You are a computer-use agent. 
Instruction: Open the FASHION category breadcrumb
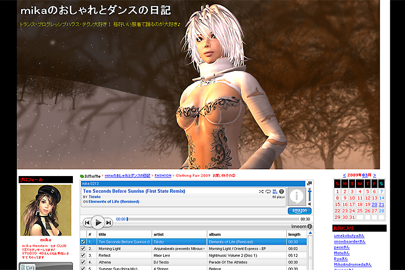pyautogui.click(x=163, y=175)
